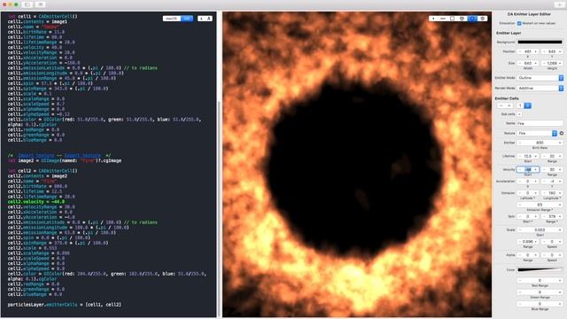
Task: Select the iOS code target segment
Action: click(187, 19)
